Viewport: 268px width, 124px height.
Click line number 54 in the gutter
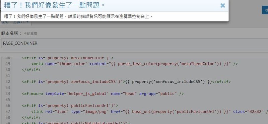tap(7, 94)
